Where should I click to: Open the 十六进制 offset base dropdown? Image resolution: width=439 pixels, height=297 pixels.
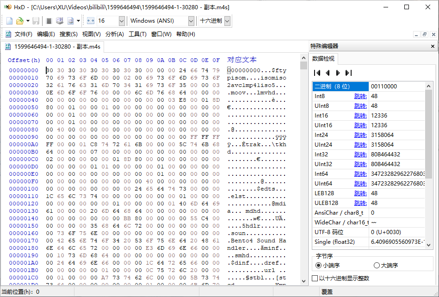pos(227,21)
